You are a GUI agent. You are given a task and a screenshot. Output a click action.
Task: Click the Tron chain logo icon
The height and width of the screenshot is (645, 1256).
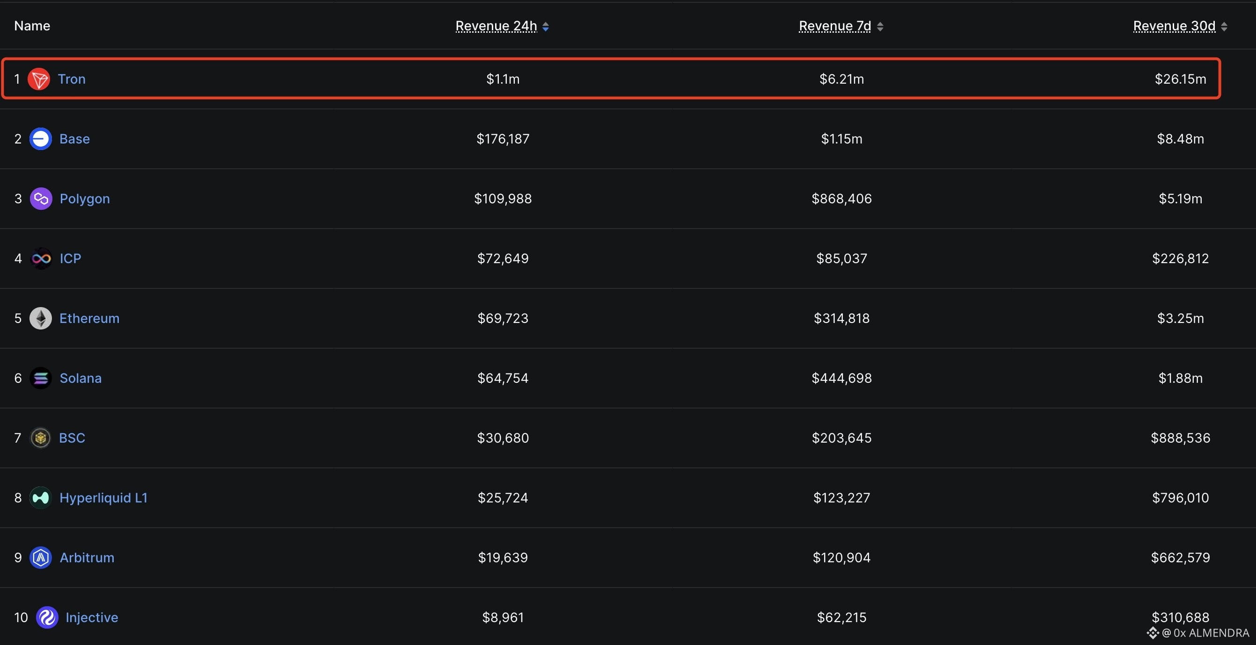pos(39,79)
